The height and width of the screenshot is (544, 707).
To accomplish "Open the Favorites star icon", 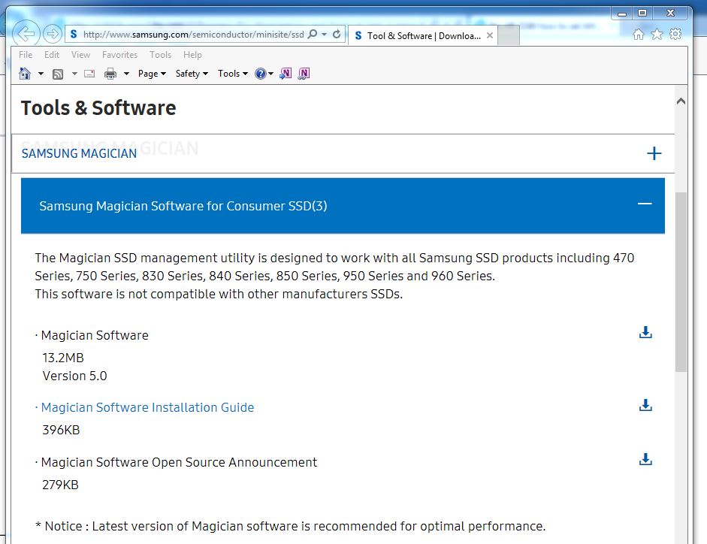I will pyautogui.click(x=657, y=35).
